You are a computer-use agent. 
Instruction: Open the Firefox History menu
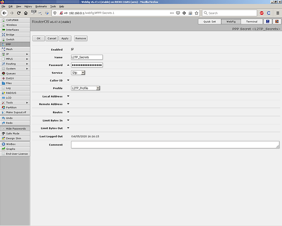(x=28, y=6)
